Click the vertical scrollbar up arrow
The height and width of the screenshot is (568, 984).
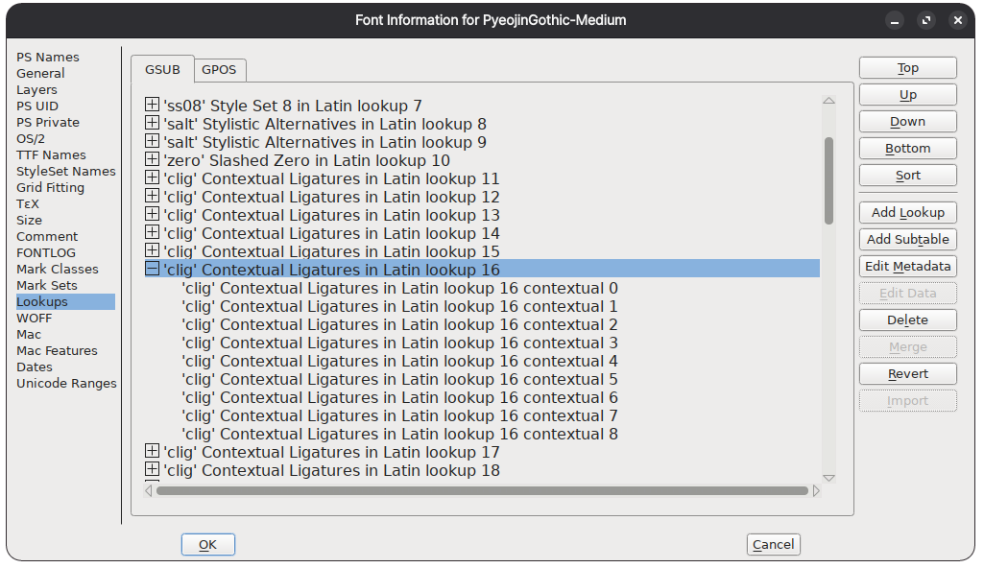tap(829, 101)
